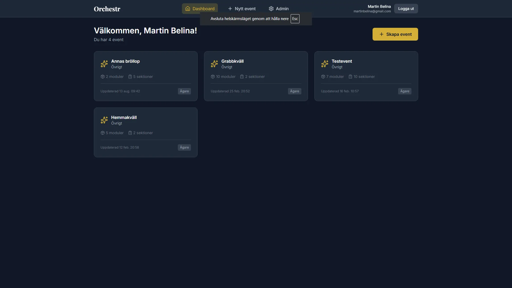This screenshot has width=512, height=288.
Task: Click the cube icon beside 5 moduler
Action: click(x=103, y=133)
